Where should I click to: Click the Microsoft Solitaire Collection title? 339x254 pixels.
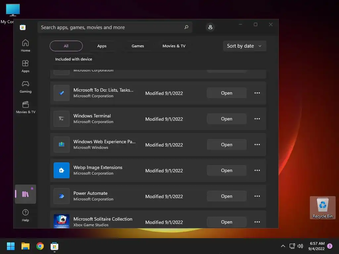click(x=103, y=219)
